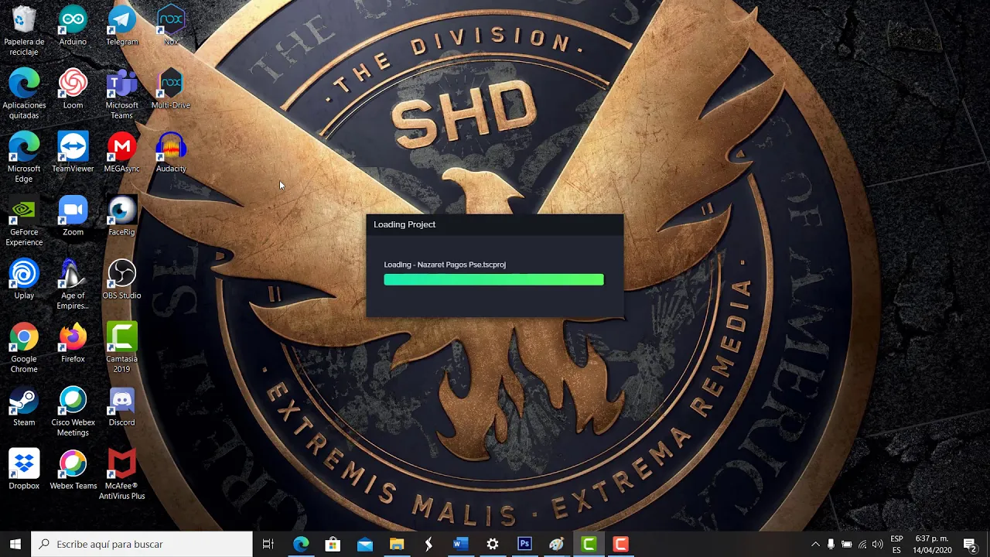This screenshot has width=990, height=557.
Task: Open Microsoft Edge from the taskbar
Action: 301,544
